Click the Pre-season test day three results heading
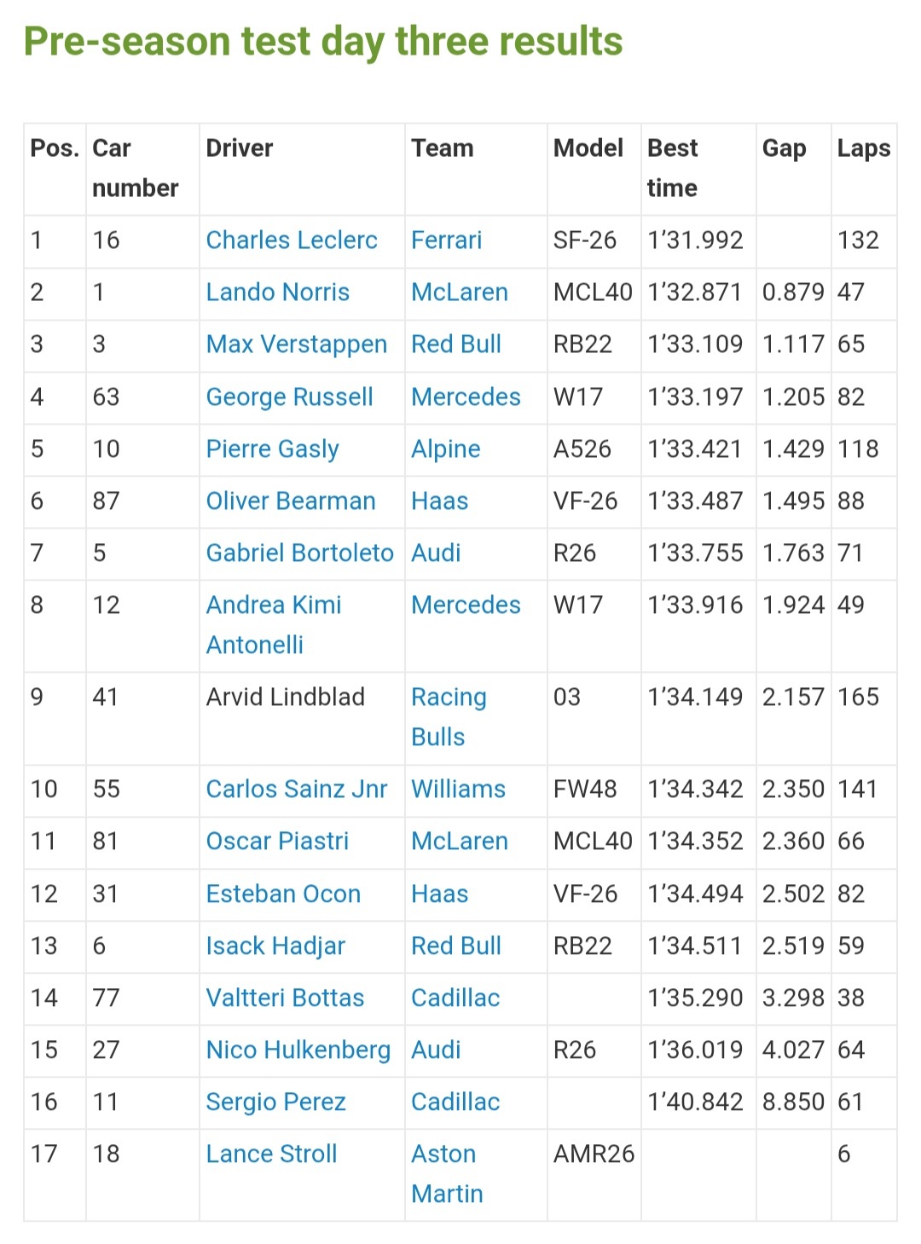Screen dimensions: 921x1244 pos(323,42)
